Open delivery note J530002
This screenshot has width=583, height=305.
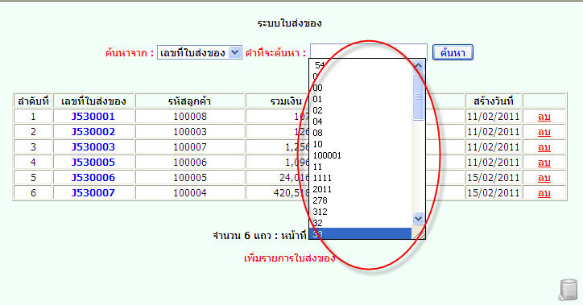(93, 131)
